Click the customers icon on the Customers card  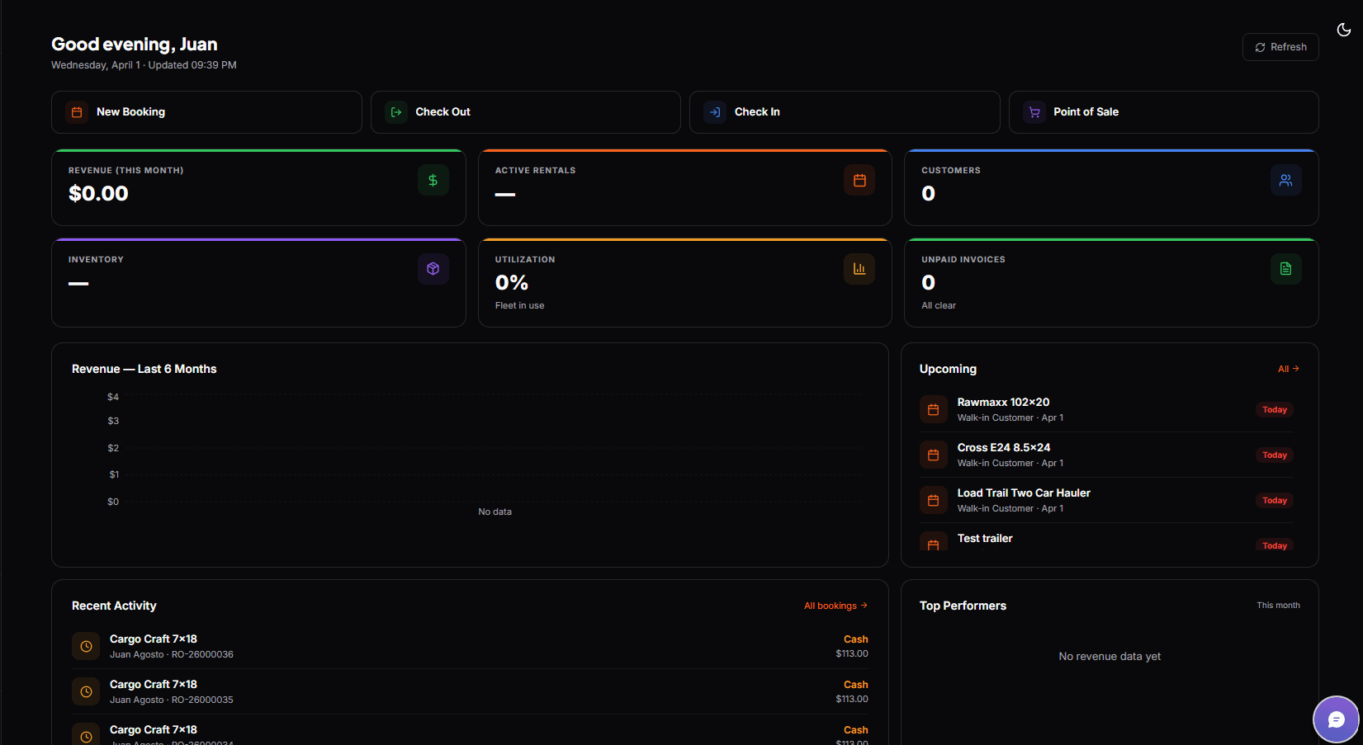[x=1285, y=179]
